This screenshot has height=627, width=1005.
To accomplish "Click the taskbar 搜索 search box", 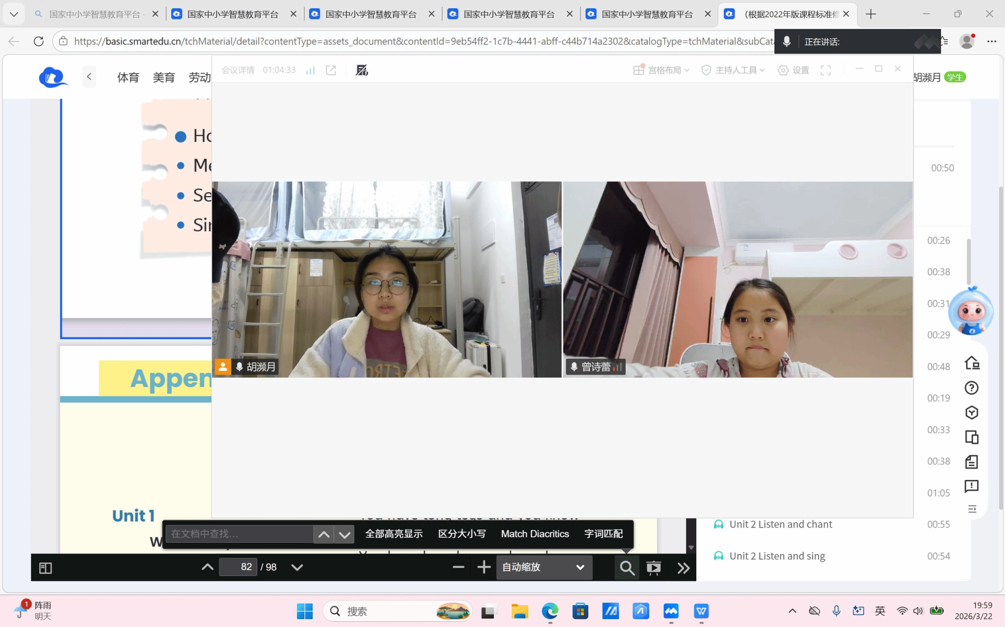I will (398, 611).
